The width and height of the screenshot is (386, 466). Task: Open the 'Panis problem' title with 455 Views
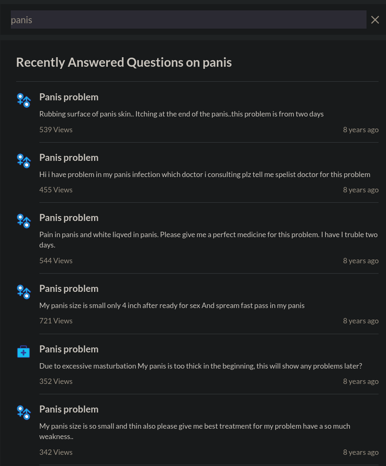point(69,158)
